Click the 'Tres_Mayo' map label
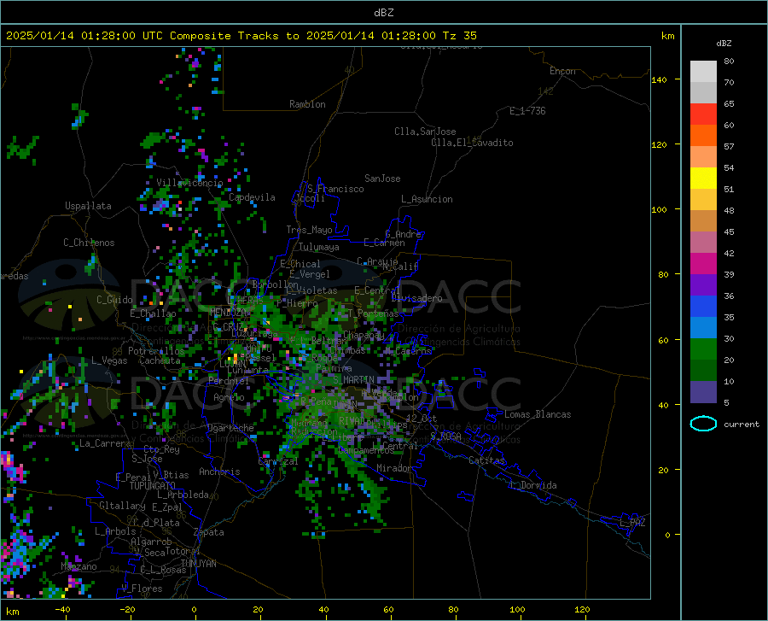 click(x=309, y=230)
